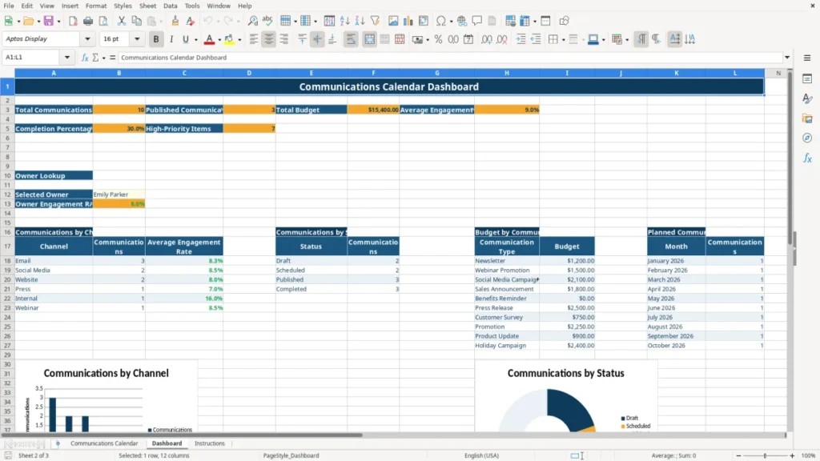This screenshot has height=461, width=820.
Task: Select the Emily Parker owner cell
Action: [119, 194]
